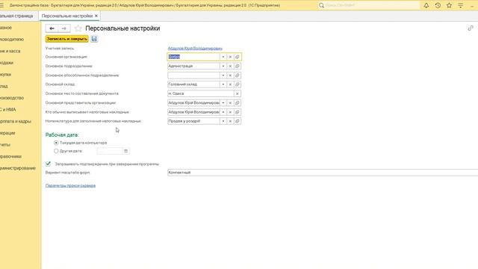Screen dimensions: 478x269
Task: Open Параметры прокси-сервера link
Action: point(70,185)
